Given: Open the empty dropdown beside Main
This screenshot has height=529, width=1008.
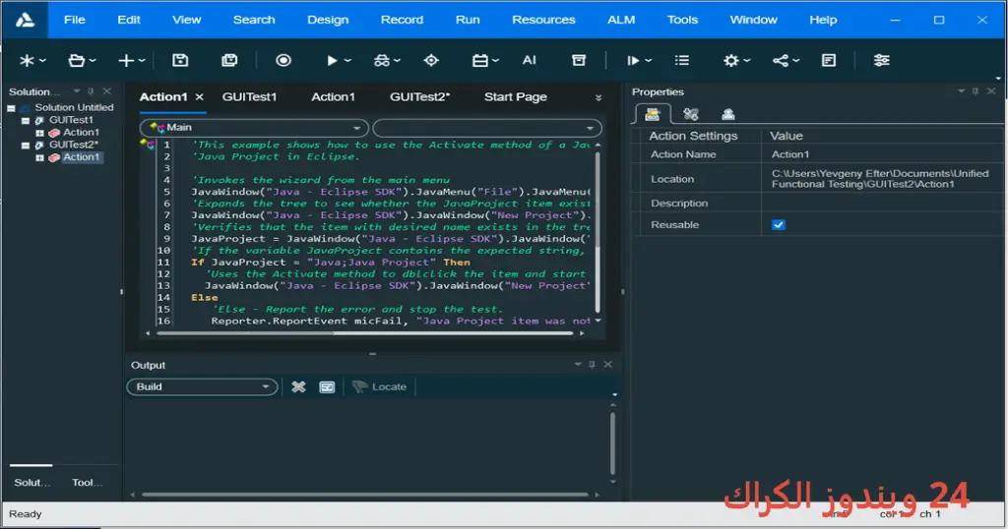Looking at the screenshot, I should click(487, 128).
